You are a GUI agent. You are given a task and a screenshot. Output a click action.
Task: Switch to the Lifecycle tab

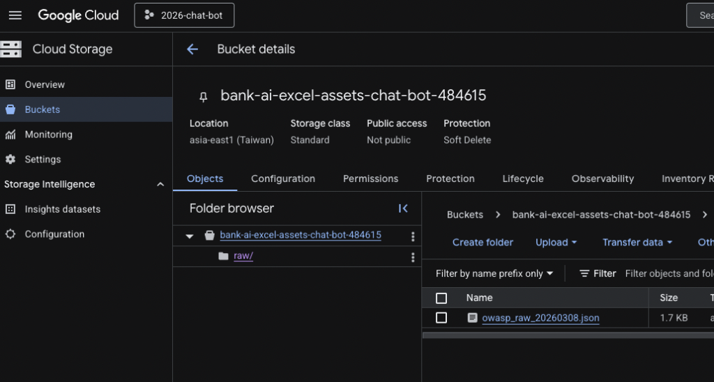tap(523, 178)
